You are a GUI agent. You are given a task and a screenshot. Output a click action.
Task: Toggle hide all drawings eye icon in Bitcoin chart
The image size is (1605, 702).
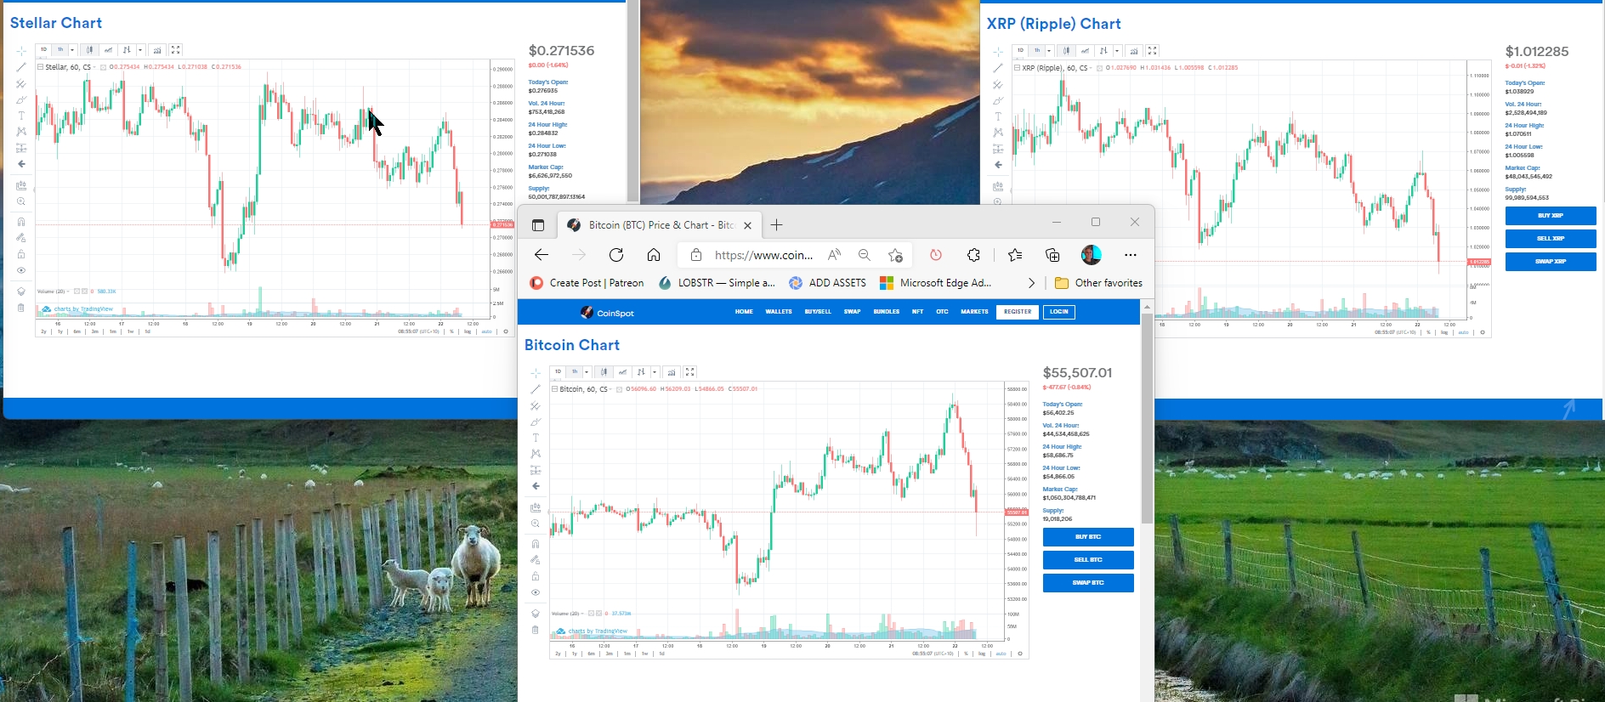point(536,592)
